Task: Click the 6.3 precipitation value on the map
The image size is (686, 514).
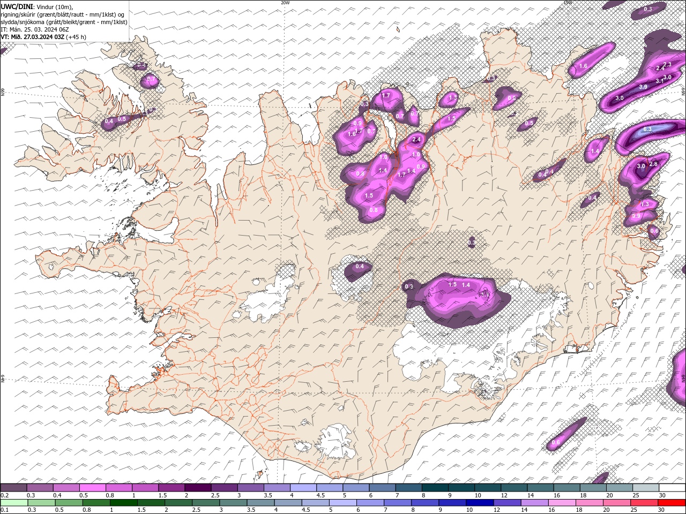Action: click(x=647, y=129)
